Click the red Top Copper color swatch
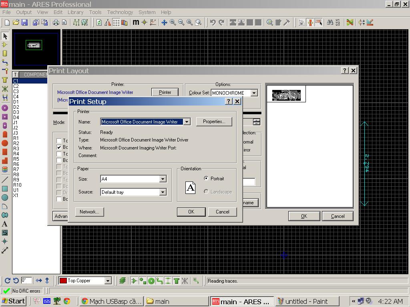 [63, 281]
